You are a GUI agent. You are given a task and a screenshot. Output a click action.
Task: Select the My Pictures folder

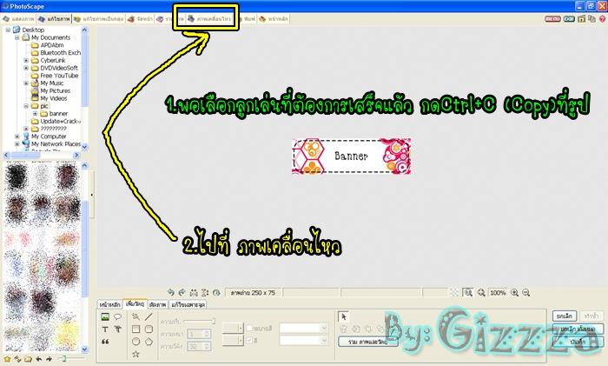pos(55,90)
